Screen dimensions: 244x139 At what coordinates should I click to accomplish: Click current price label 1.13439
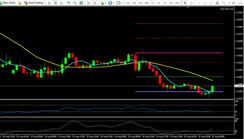click(239, 86)
